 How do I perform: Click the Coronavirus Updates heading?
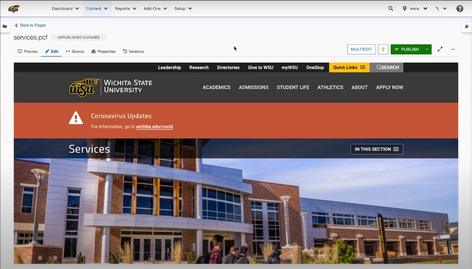click(121, 116)
